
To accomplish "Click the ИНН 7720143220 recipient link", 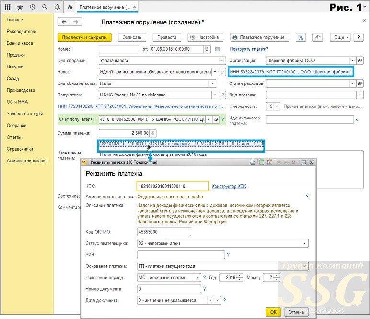I will (141, 106).
